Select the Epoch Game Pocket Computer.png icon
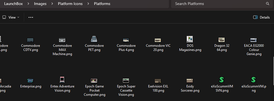The image size is (274, 101). pos(94,81)
